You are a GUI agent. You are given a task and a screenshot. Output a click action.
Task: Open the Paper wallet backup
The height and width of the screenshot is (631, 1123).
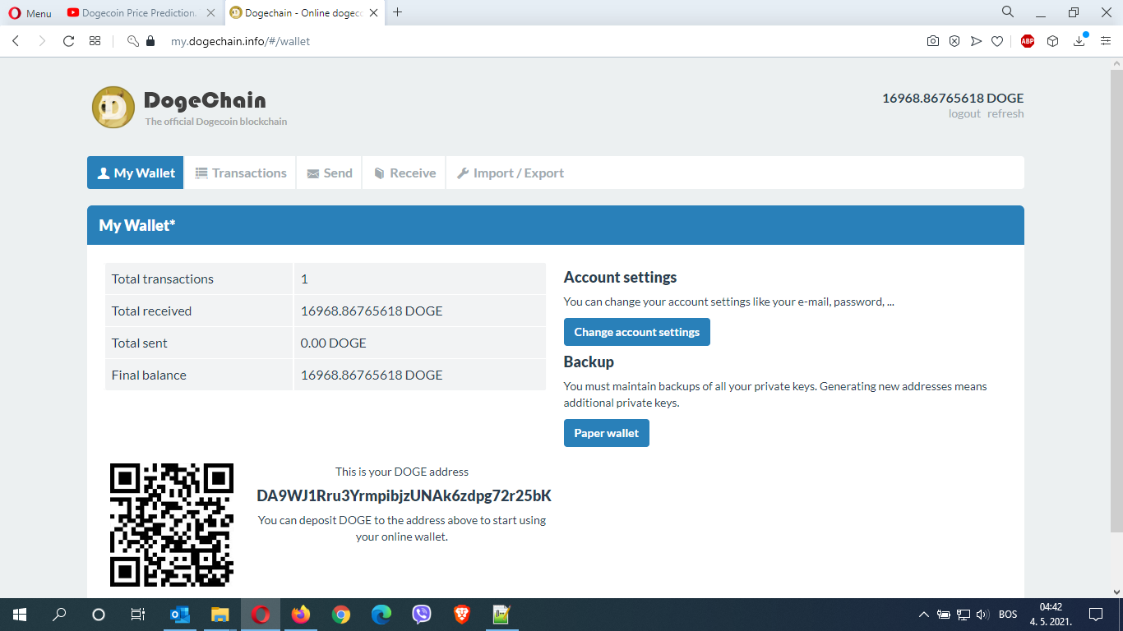(607, 433)
